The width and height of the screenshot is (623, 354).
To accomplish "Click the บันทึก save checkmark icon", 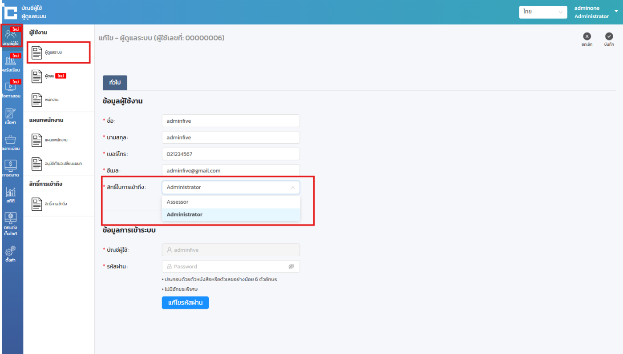I will tap(609, 36).
